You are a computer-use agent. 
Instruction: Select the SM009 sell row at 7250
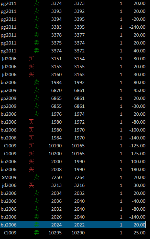73,177
